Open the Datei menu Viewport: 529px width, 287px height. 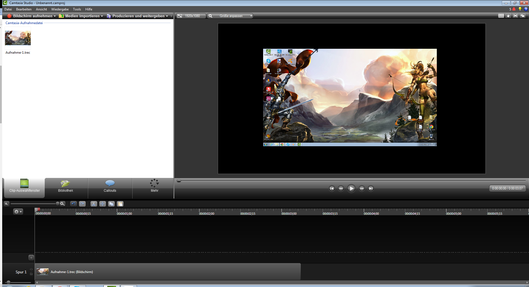pos(8,9)
